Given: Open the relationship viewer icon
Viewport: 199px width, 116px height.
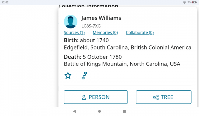Looking at the screenshot, I should click(84, 75).
